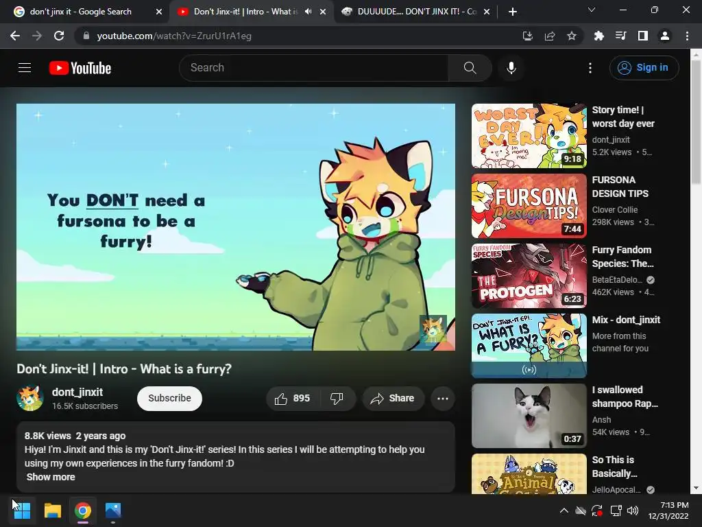Open The Protogen video thumbnail
This screenshot has width=702, height=527.
point(529,276)
